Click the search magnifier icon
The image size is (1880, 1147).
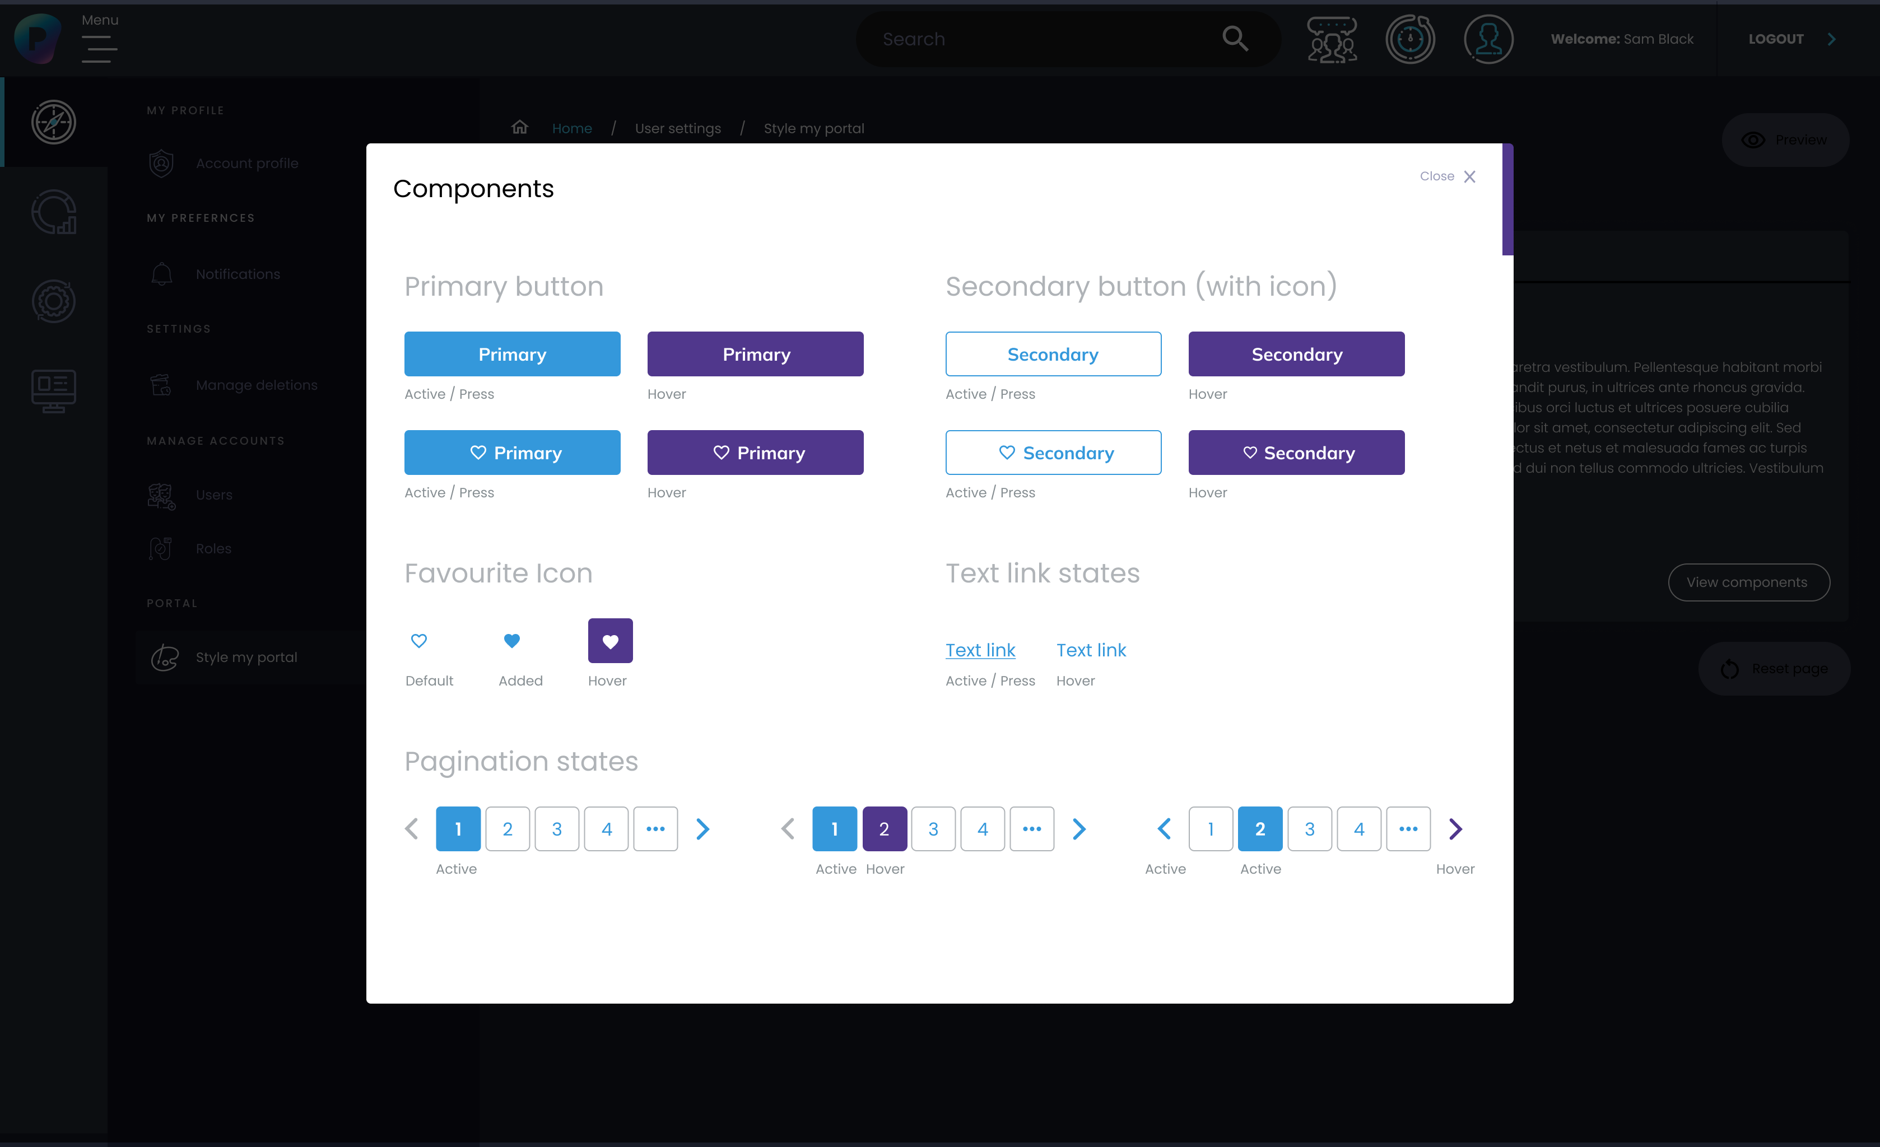click(1235, 39)
